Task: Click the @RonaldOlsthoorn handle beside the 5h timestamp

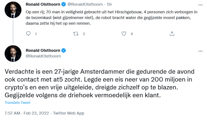Action: pos(85,4)
